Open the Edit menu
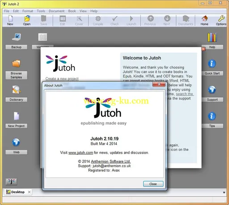Image resolution: width=229 pixels, height=205 pixels. coord(16,11)
